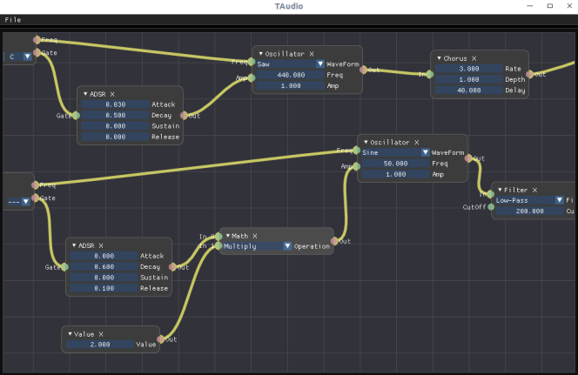Click the 0.500 Decay value field
Image resolution: width=578 pixels, height=375 pixels.
[115, 116]
